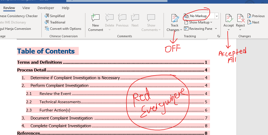Convert text to Traditional Chinese

click(x=55, y=22)
